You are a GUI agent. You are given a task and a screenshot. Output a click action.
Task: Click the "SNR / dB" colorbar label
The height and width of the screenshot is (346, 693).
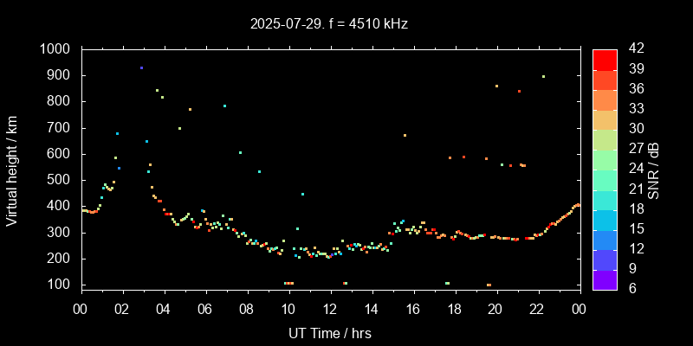656,170
